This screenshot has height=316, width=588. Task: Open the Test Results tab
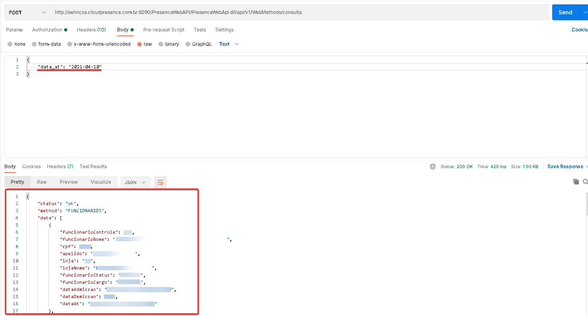(93, 167)
